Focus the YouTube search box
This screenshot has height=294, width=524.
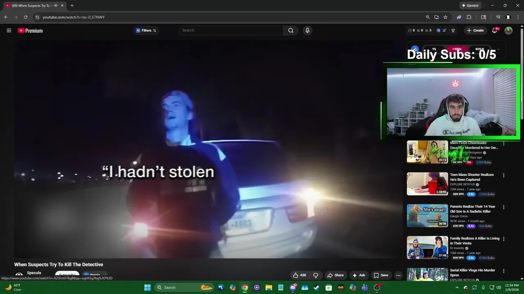tap(230, 30)
